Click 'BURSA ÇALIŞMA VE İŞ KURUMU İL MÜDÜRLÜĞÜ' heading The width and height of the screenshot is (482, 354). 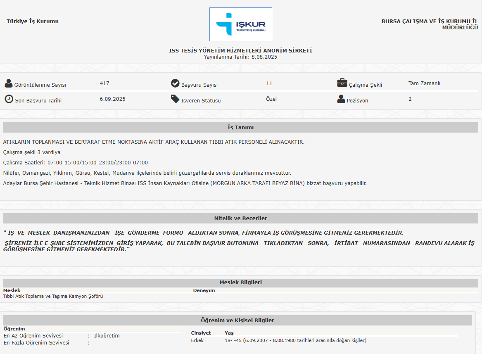tap(430, 24)
